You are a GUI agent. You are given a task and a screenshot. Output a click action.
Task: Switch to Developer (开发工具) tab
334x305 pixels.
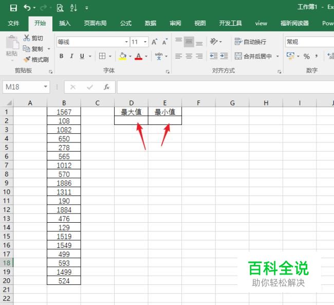231,23
